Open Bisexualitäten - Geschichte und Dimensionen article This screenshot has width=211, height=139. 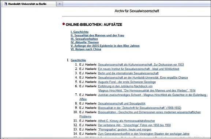149,112
